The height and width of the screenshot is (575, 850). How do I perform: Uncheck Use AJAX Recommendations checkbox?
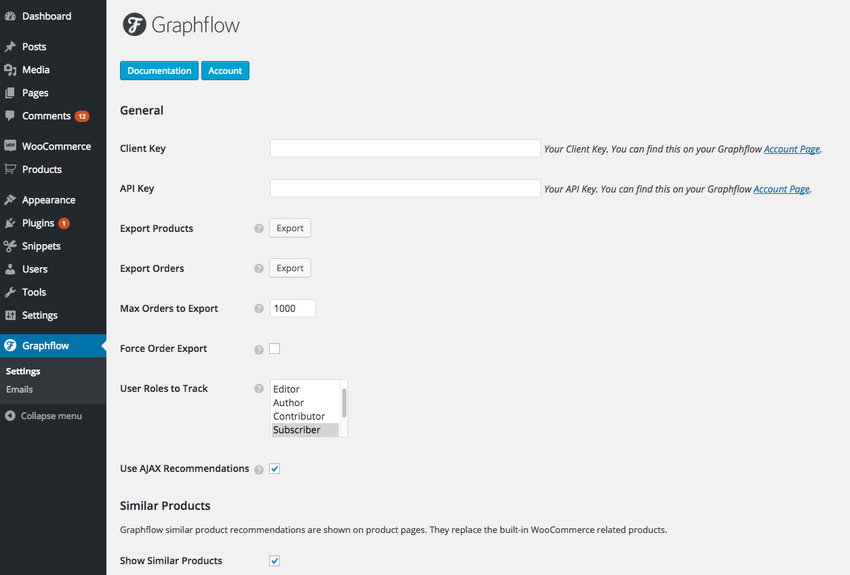click(275, 469)
